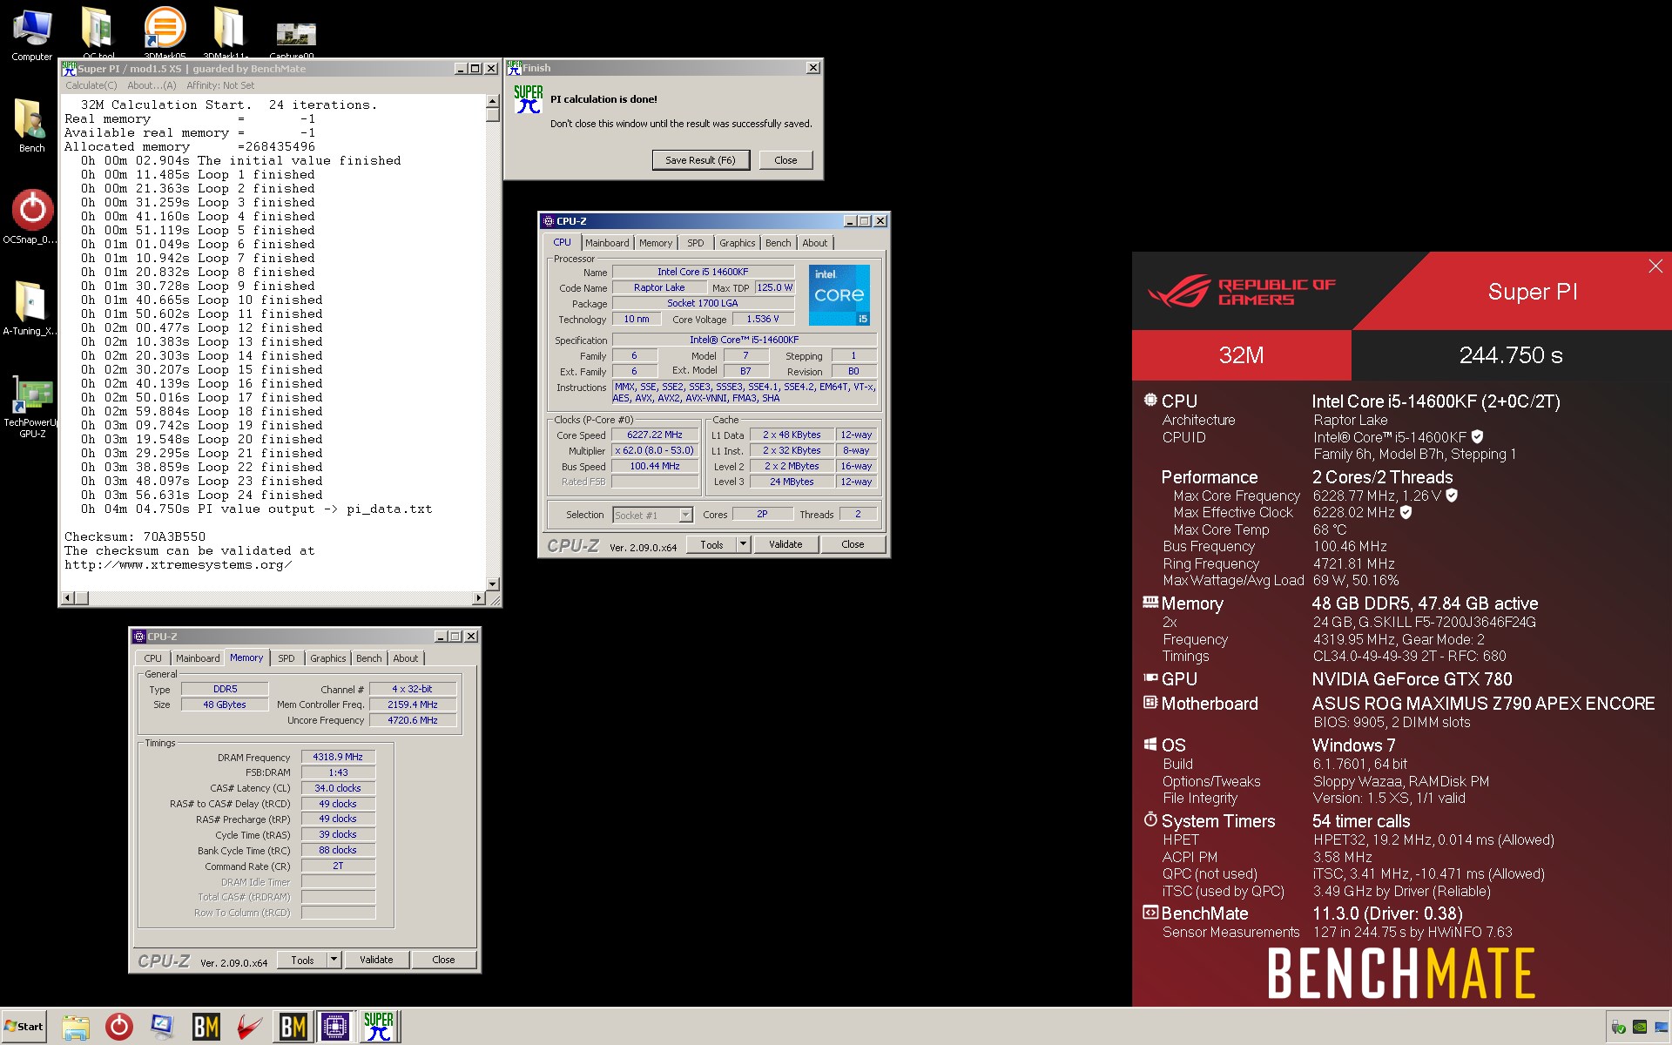Open Graphics tab in upper CPU-Z window
Viewport: 1672px width, 1045px height.
tap(737, 243)
